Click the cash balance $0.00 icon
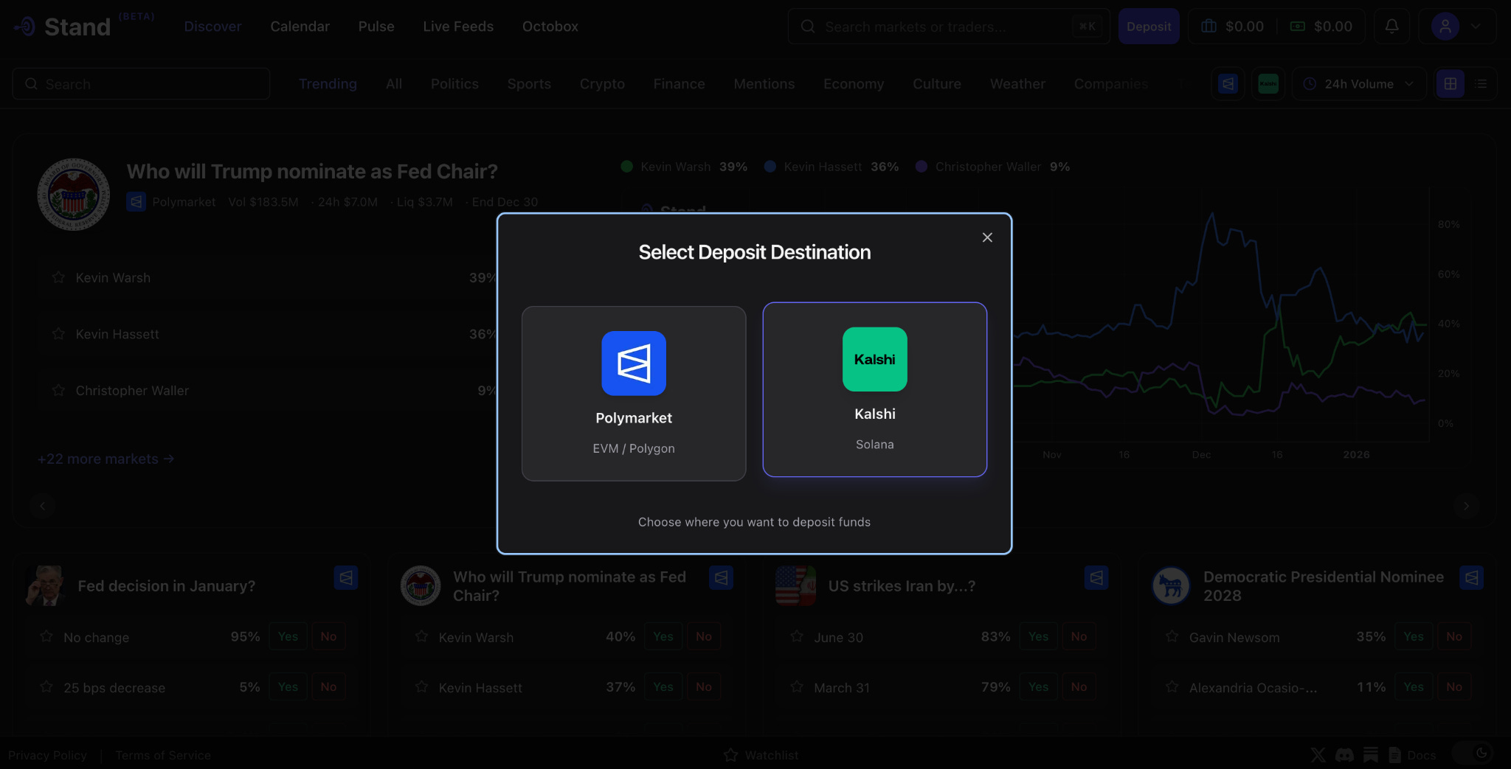 click(x=1297, y=27)
